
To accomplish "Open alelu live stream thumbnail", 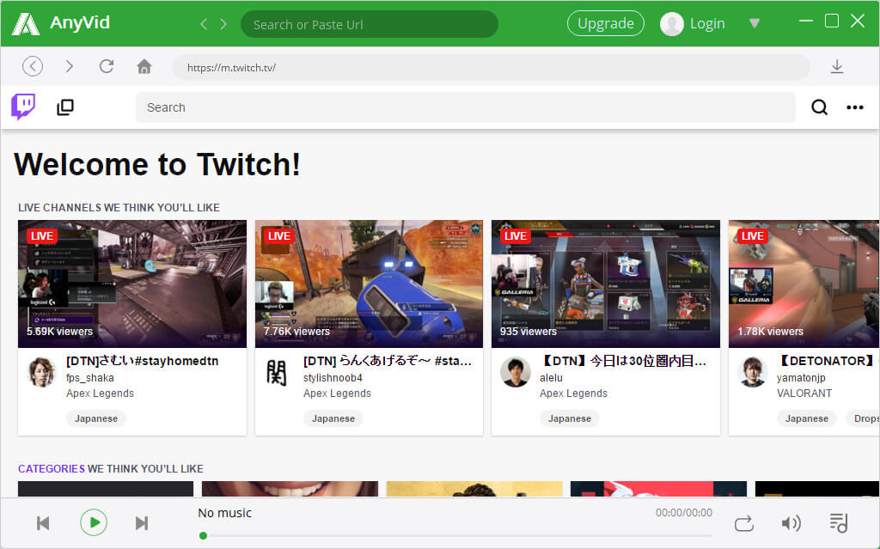I will point(606,284).
